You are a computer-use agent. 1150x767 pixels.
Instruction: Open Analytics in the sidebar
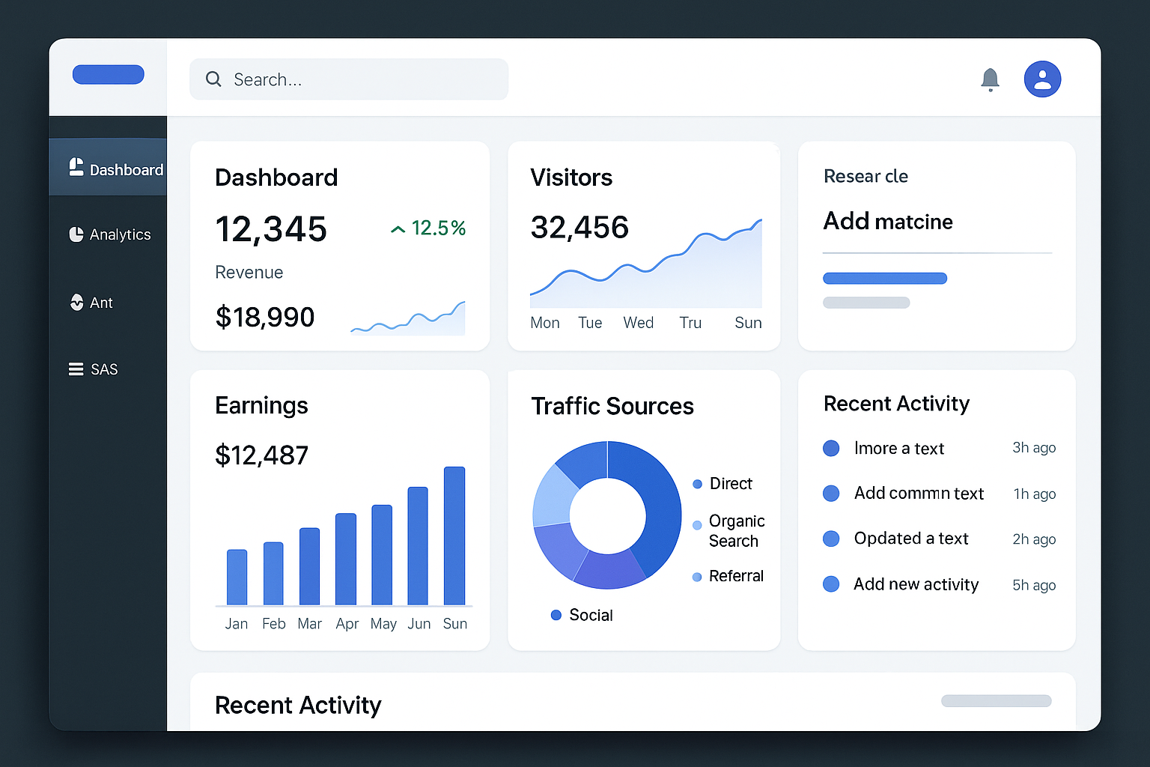pyautogui.click(x=120, y=234)
